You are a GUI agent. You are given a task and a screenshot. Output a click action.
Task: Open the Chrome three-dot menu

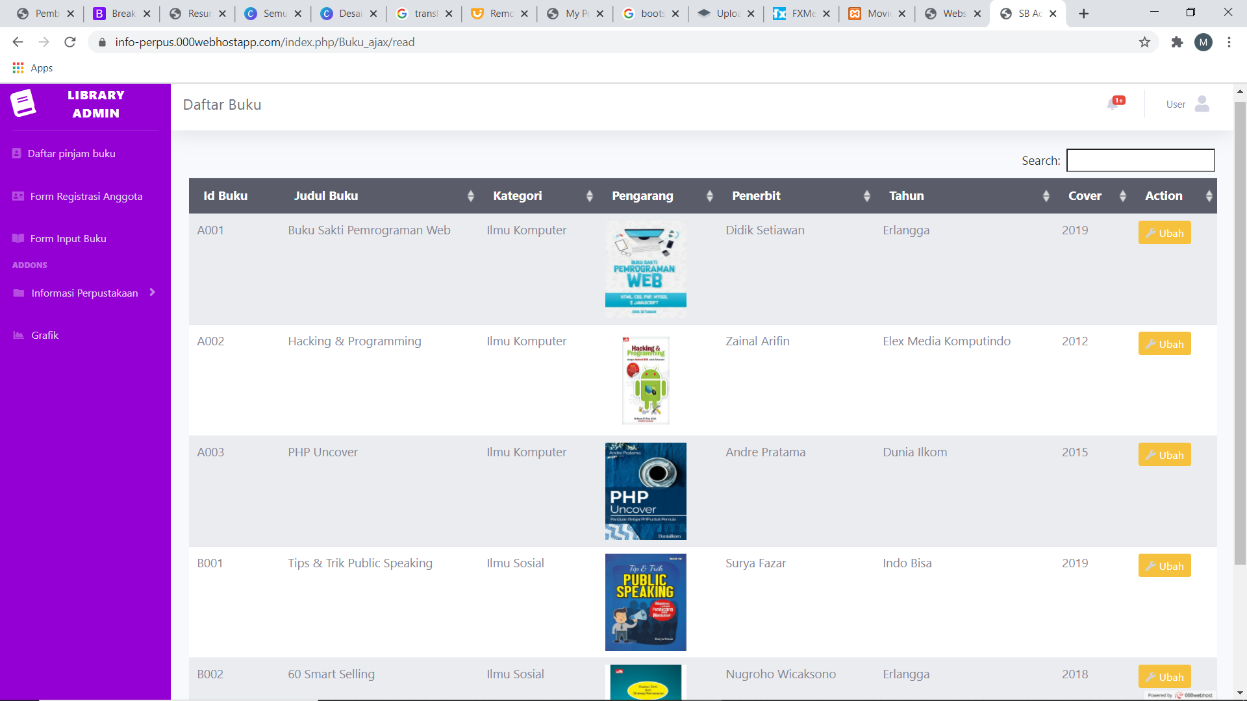point(1229,42)
